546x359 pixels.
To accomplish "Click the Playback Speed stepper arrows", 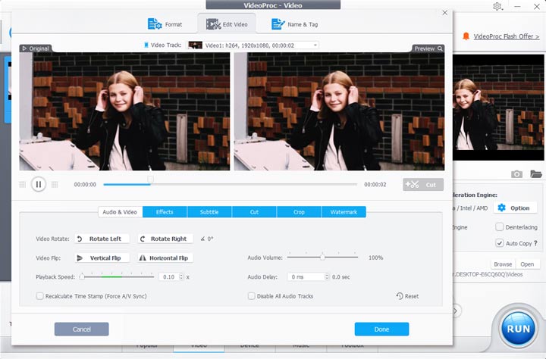I will point(181,277).
